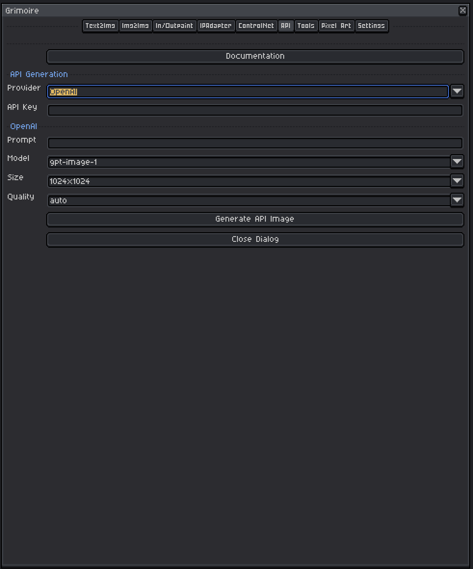Click into the Prompt text field
The width and height of the screenshot is (473, 569).
point(255,143)
